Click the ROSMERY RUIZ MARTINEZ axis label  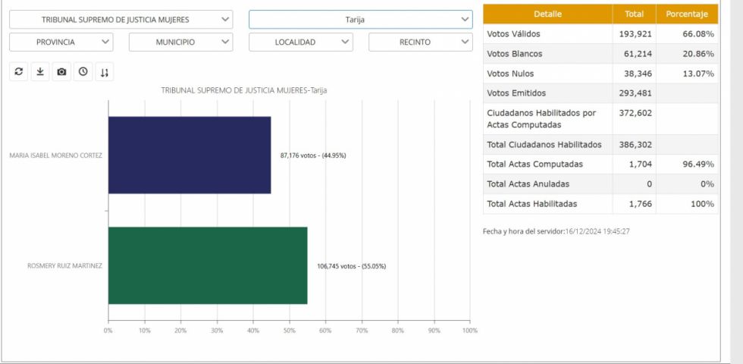coord(65,266)
